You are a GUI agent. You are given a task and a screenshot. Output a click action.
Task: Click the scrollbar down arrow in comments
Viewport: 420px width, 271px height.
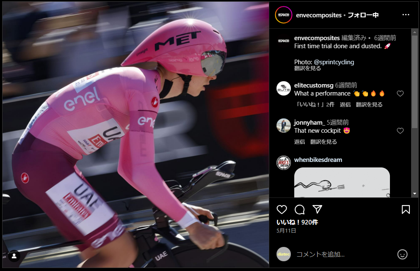(x=414, y=194)
